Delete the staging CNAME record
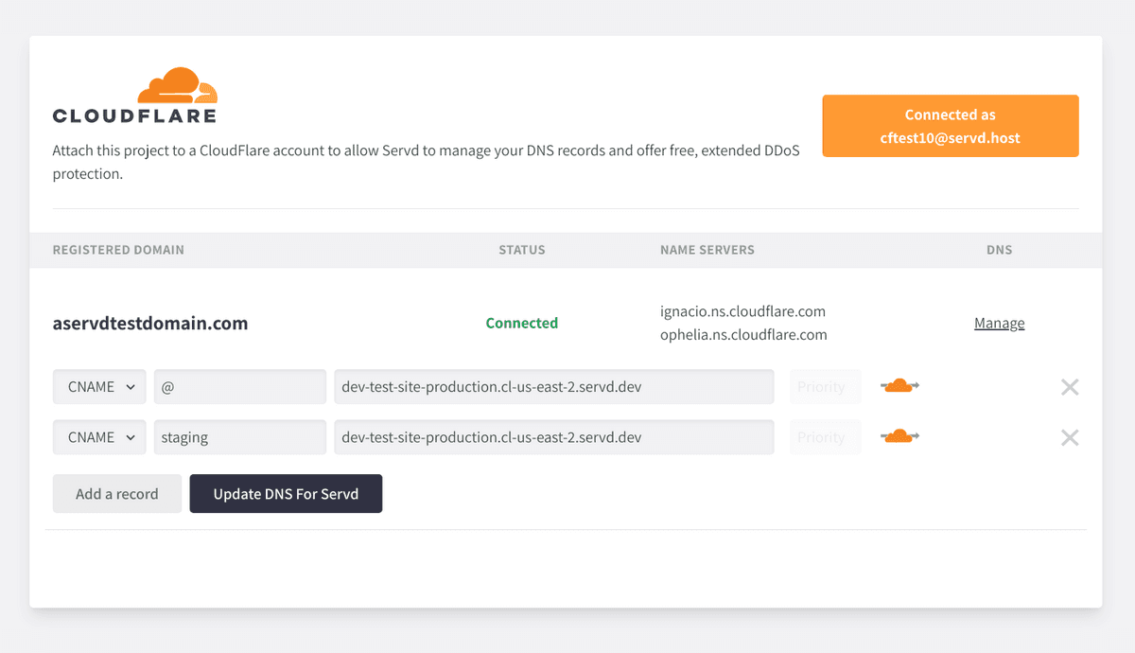The image size is (1135, 653). [x=1070, y=437]
